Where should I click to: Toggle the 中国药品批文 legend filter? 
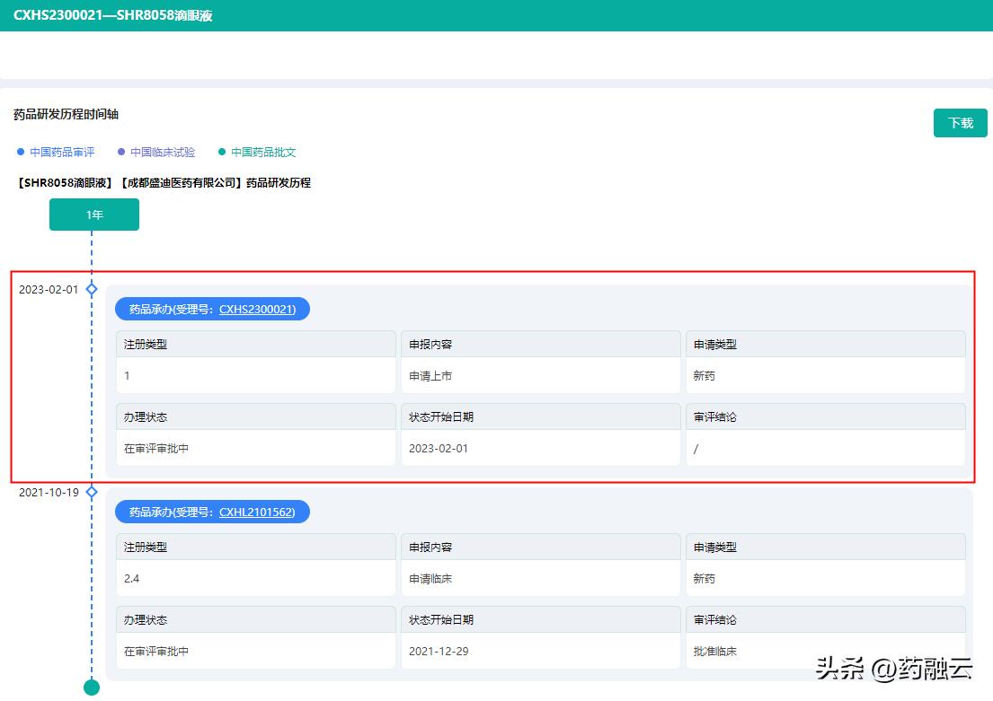pos(261,152)
